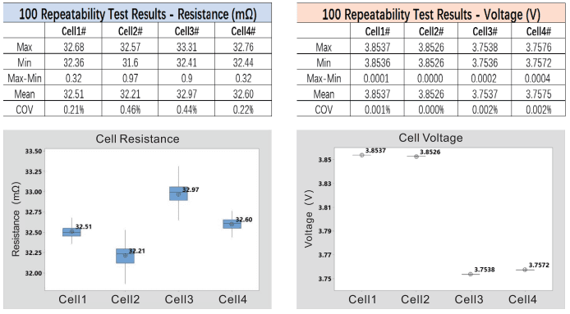Select the Resistance (mΩ) axis label
The height and width of the screenshot is (314, 570).
16,219
